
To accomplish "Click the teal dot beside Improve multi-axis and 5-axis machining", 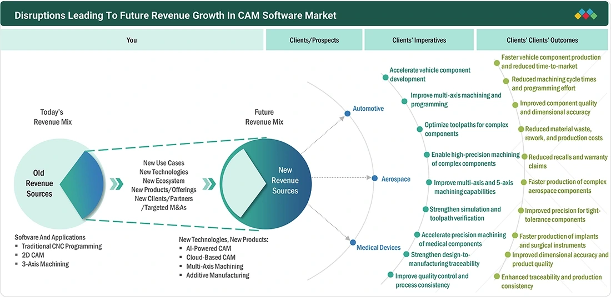I will tap(429, 182).
